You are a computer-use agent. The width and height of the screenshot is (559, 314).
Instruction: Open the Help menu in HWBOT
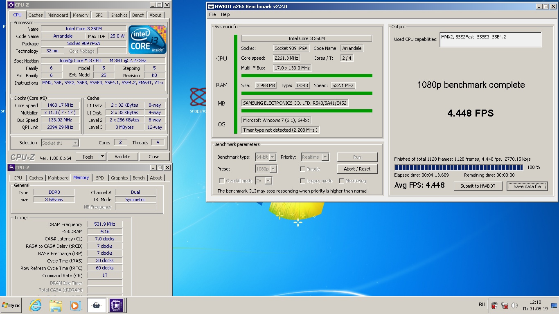click(225, 14)
